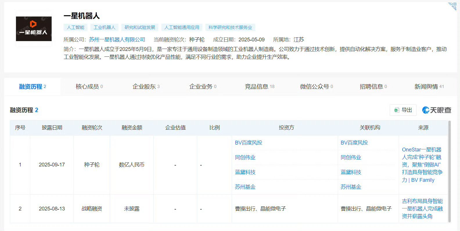Click the 2025-09-17 date cell
This screenshot has width=460, height=231.
52,165
